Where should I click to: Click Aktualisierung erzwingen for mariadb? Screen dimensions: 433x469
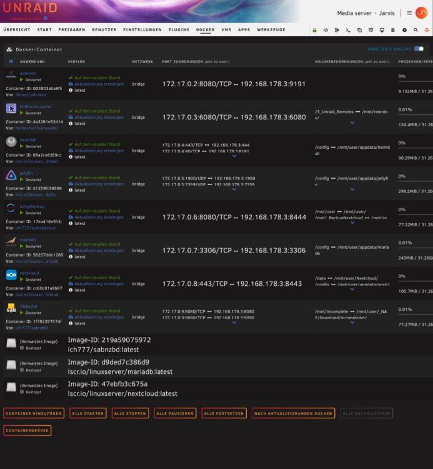[x=99, y=250]
